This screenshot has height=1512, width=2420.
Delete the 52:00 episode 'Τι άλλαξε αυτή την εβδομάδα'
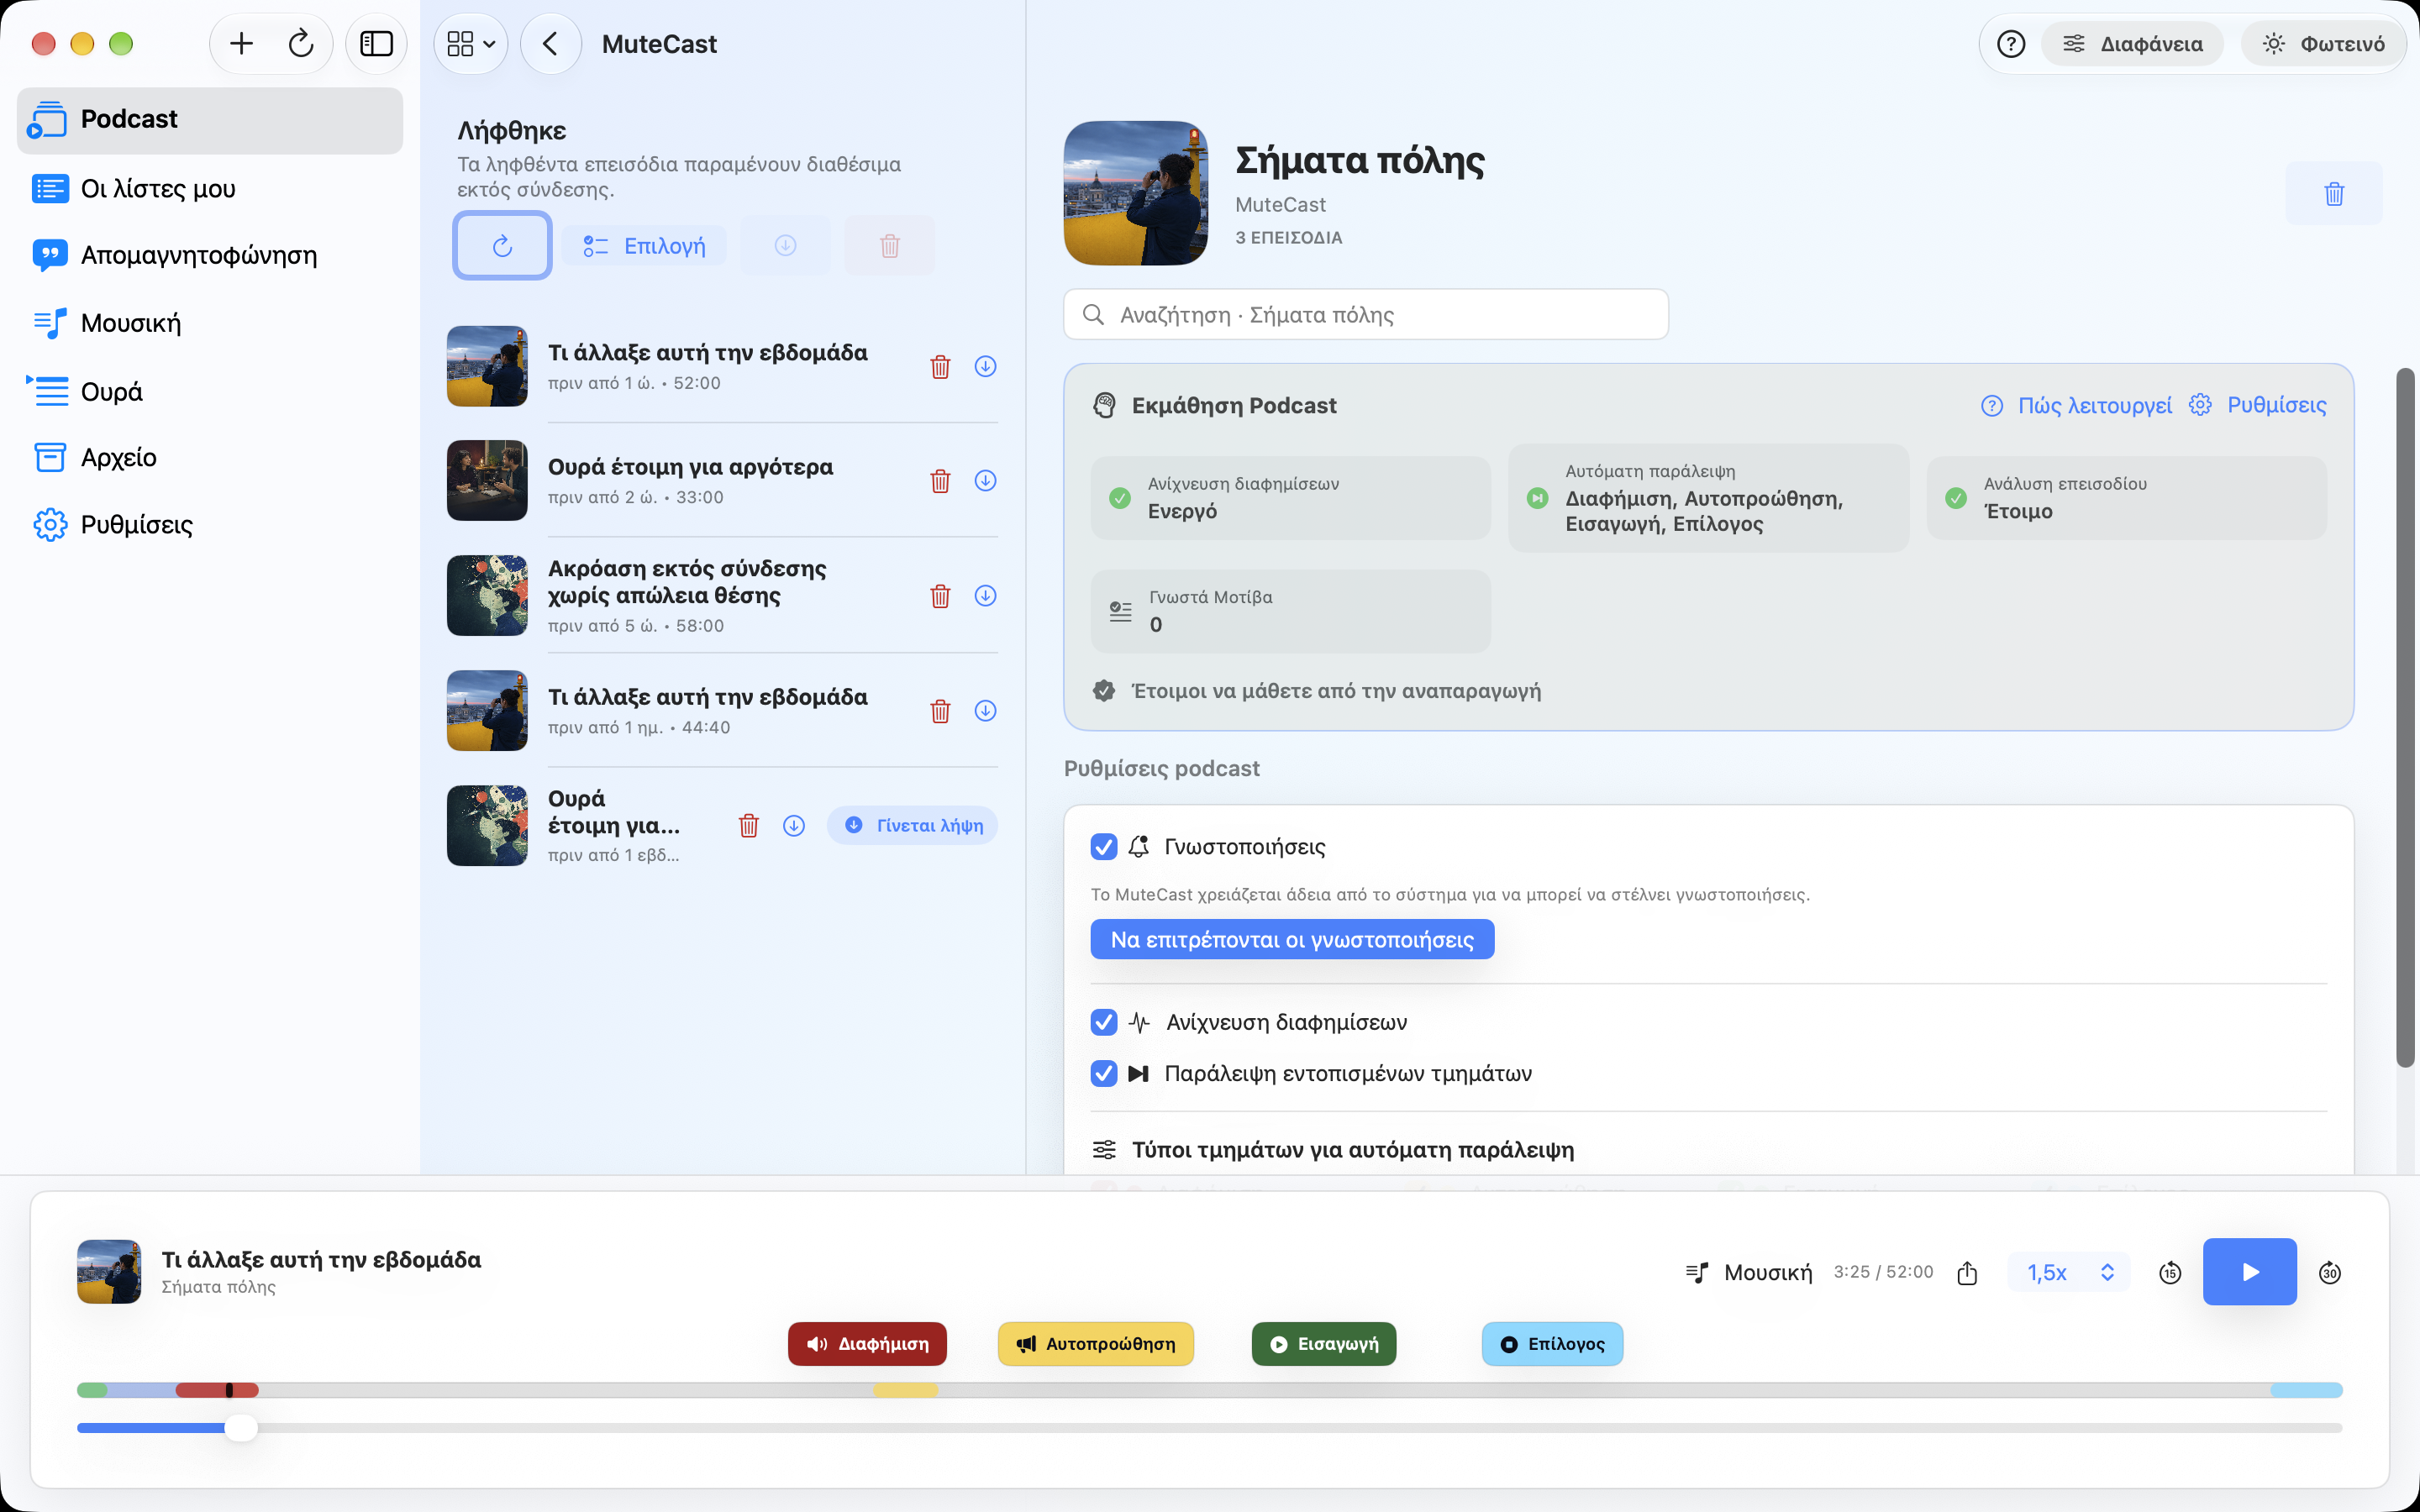coord(940,367)
